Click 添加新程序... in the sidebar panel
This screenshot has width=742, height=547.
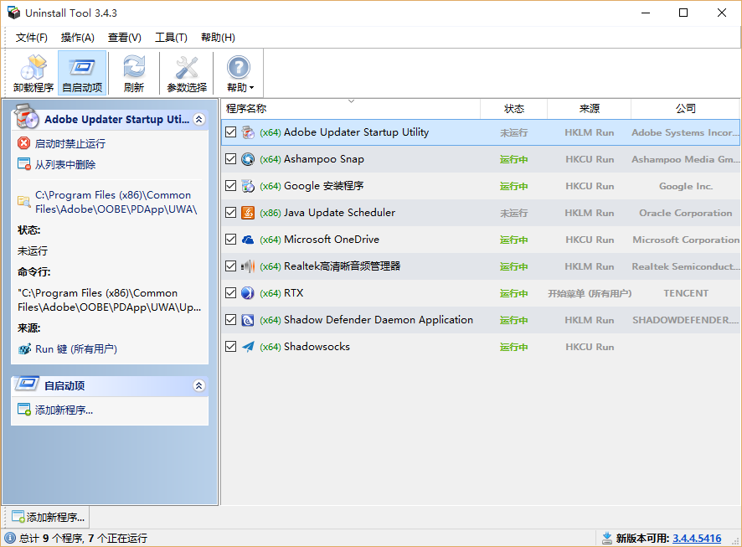(x=64, y=410)
